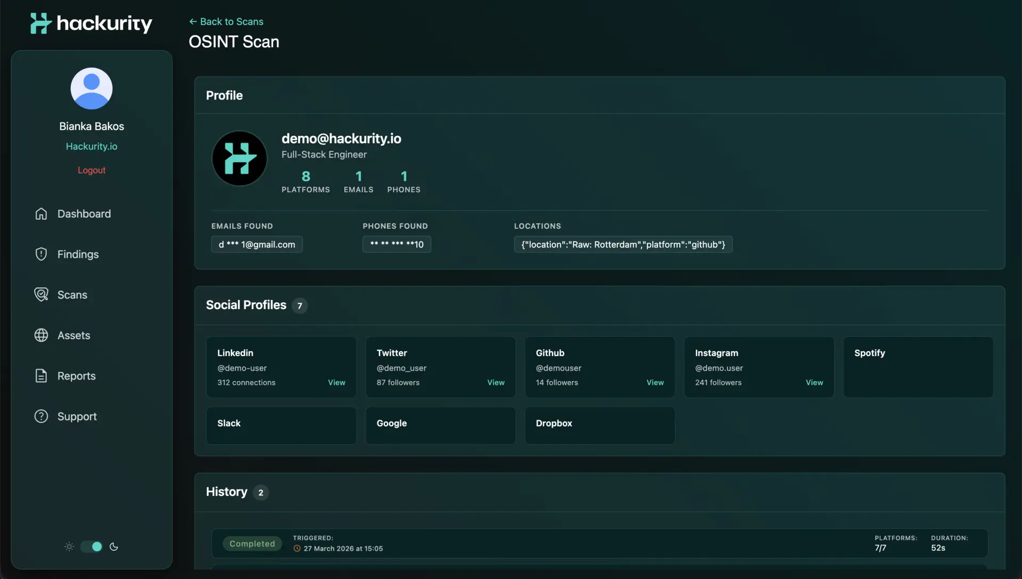1022x579 pixels.
Task: Click the Rotterdam location chip
Action: tap(623, 244)
